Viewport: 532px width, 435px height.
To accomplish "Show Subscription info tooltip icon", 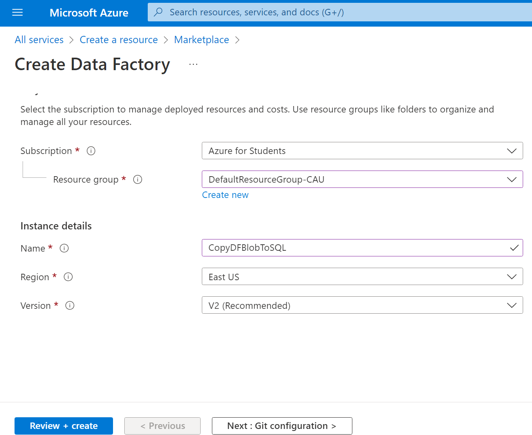I will 91,151.
